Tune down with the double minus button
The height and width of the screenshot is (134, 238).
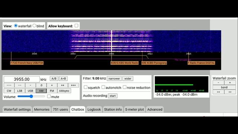(x=20, y=85)
